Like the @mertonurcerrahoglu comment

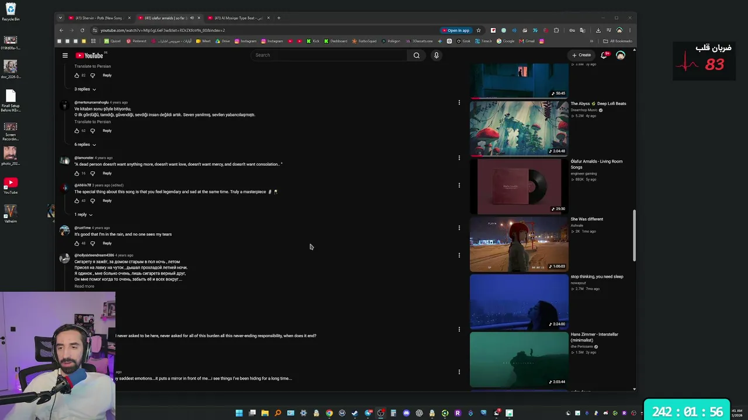[x=77, y=131]
